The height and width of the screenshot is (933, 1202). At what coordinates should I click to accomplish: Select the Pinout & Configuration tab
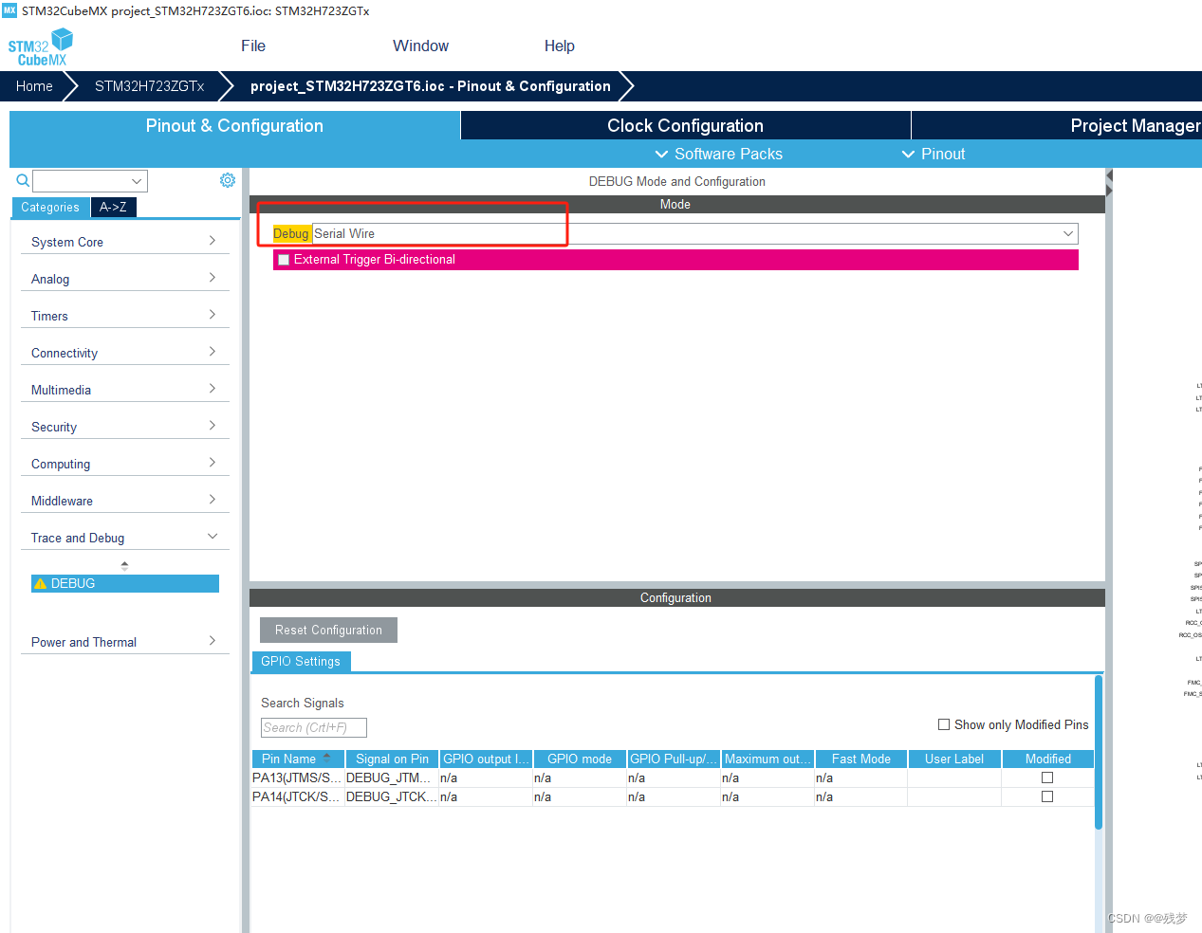point(234,125)
